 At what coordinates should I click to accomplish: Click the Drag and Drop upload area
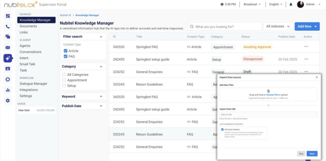pos(268,94)
